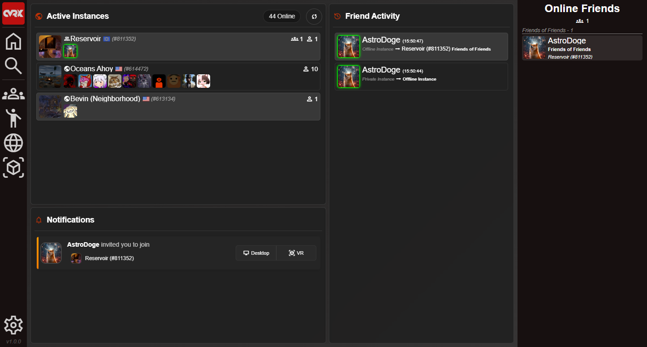Open the Oceans Ahoy world thumbnail
The width and height of the screenshot is (647, 347).
click(x=50, y=77)
